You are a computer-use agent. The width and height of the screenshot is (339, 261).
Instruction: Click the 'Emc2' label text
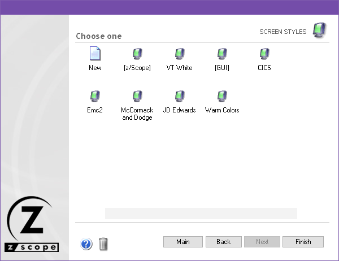point(95,110)
